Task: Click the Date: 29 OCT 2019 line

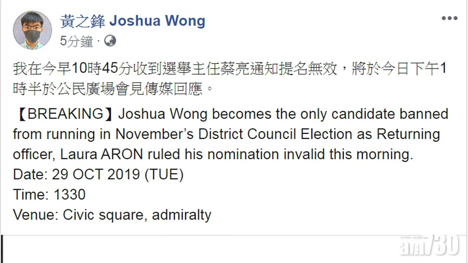Action: [98, 174]
